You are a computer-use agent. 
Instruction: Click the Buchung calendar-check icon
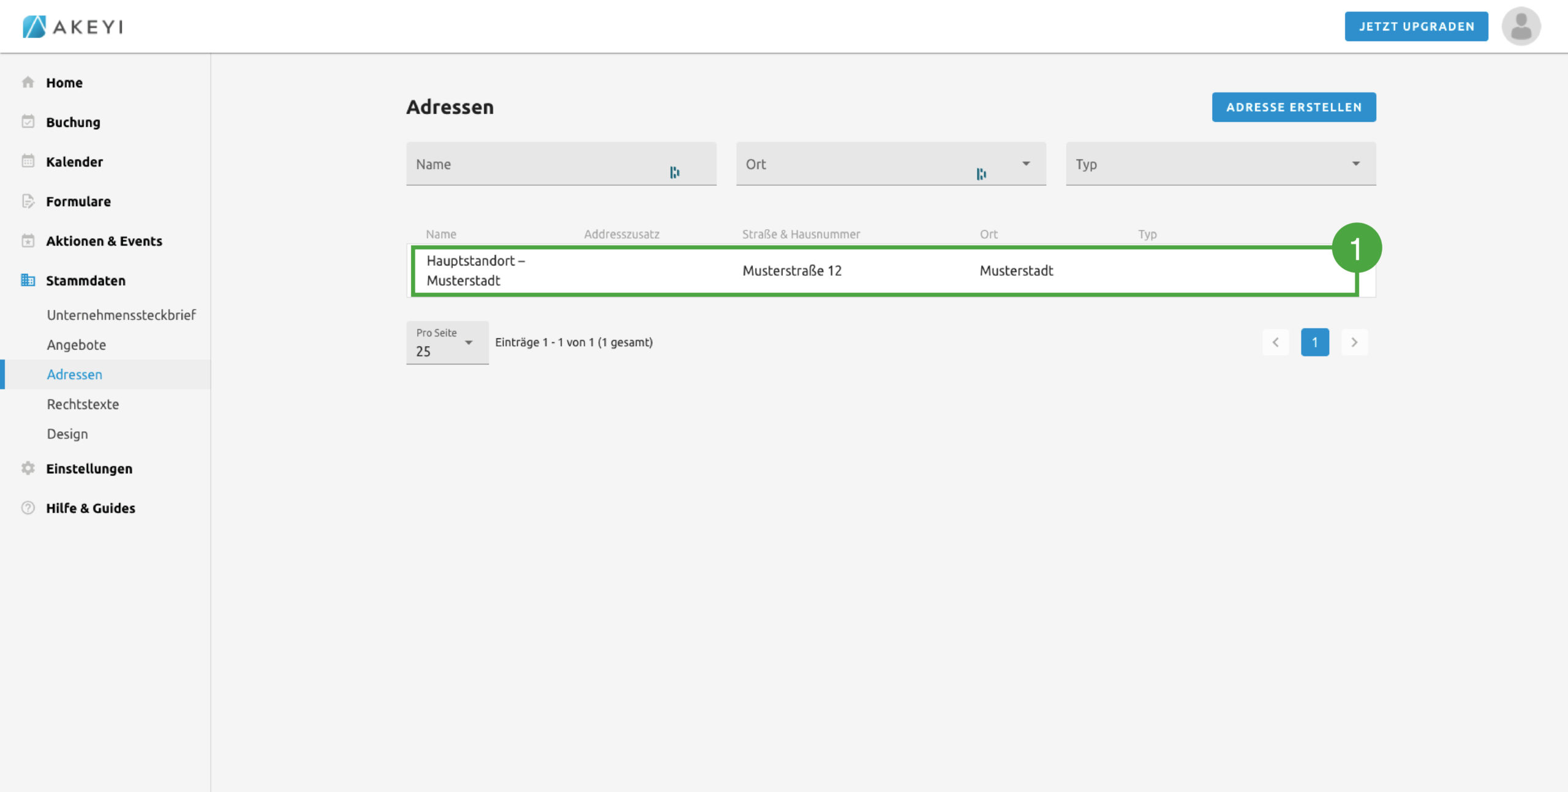coord(28,122)
